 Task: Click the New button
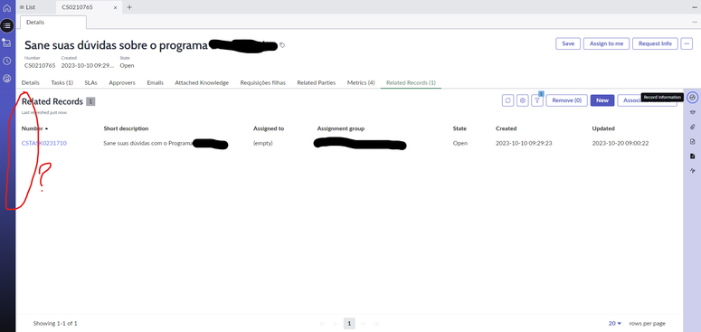tap(602, 100)
